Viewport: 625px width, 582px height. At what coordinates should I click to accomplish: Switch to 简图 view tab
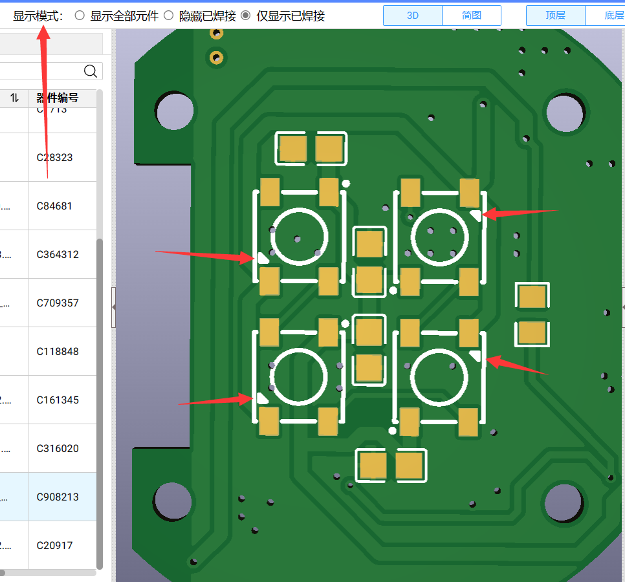[x=472, y=16]
